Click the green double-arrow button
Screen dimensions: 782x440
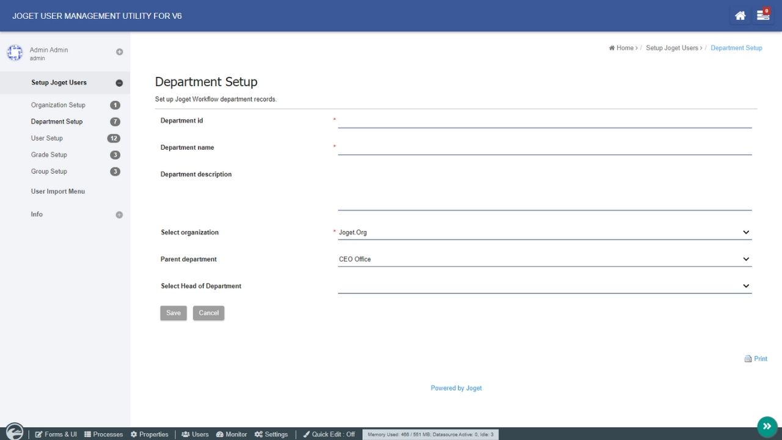[x=767, y=426]
